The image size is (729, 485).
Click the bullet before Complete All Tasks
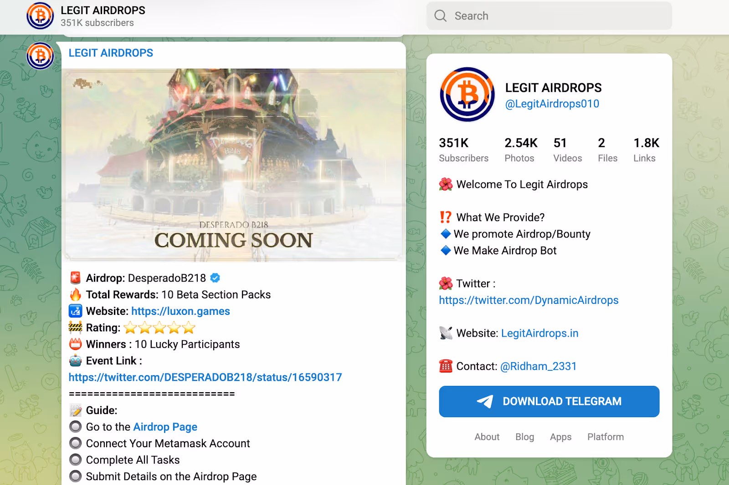pyautogui.click(x=76, y=460)
